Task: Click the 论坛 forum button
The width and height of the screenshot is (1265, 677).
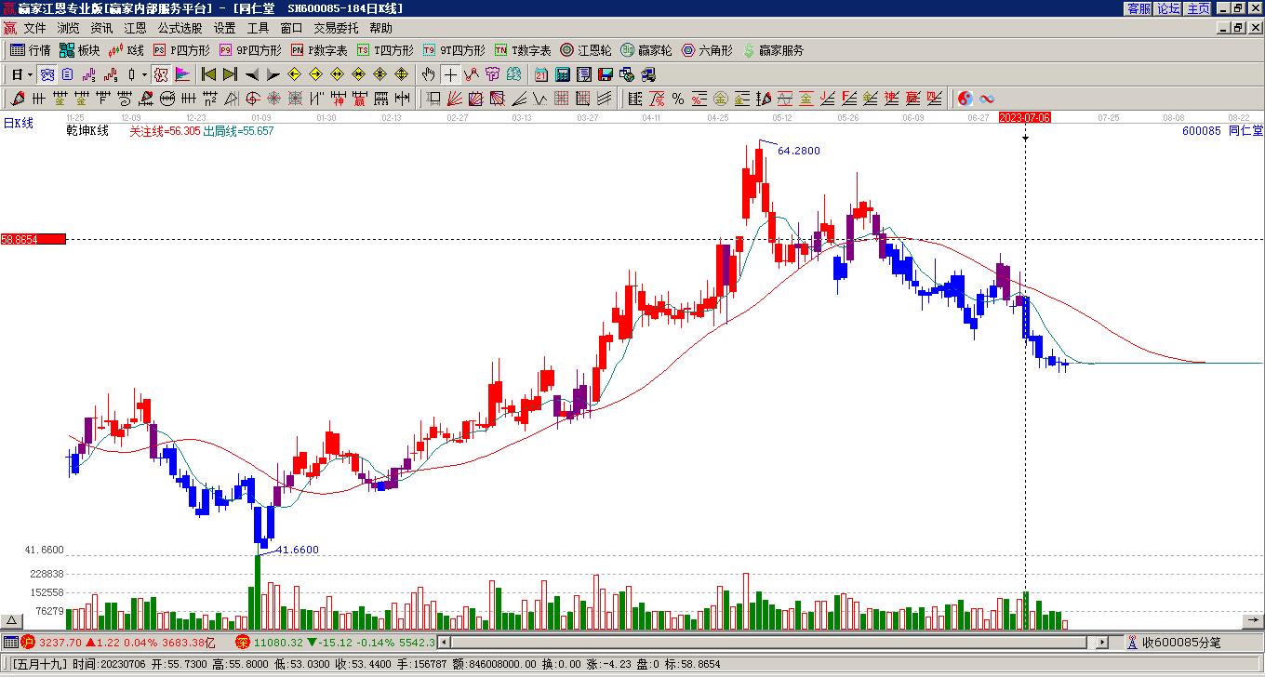Action: click(x=1168, y=8)
